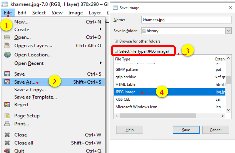Click the Close all X icon
Screen dimensions: 235x153
click(7, 143)
